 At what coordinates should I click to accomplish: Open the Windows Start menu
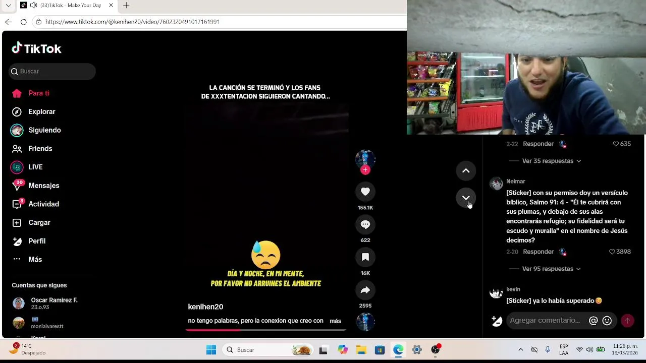(211, 350)
